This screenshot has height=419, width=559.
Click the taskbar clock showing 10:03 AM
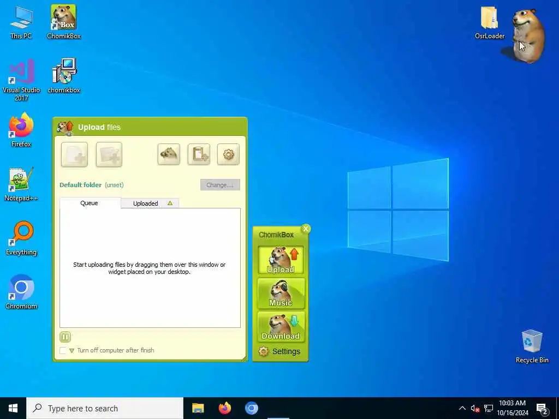point(513,408)
